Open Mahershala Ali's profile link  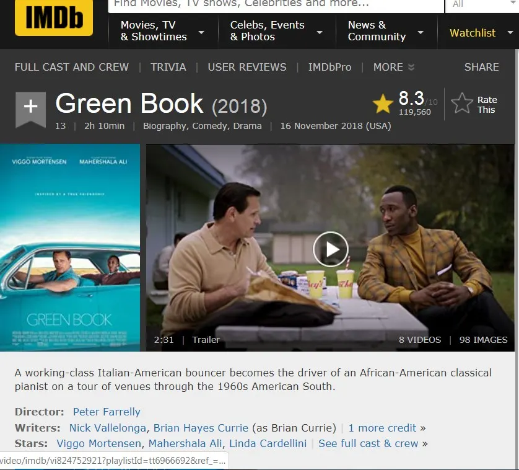point(185,443)
